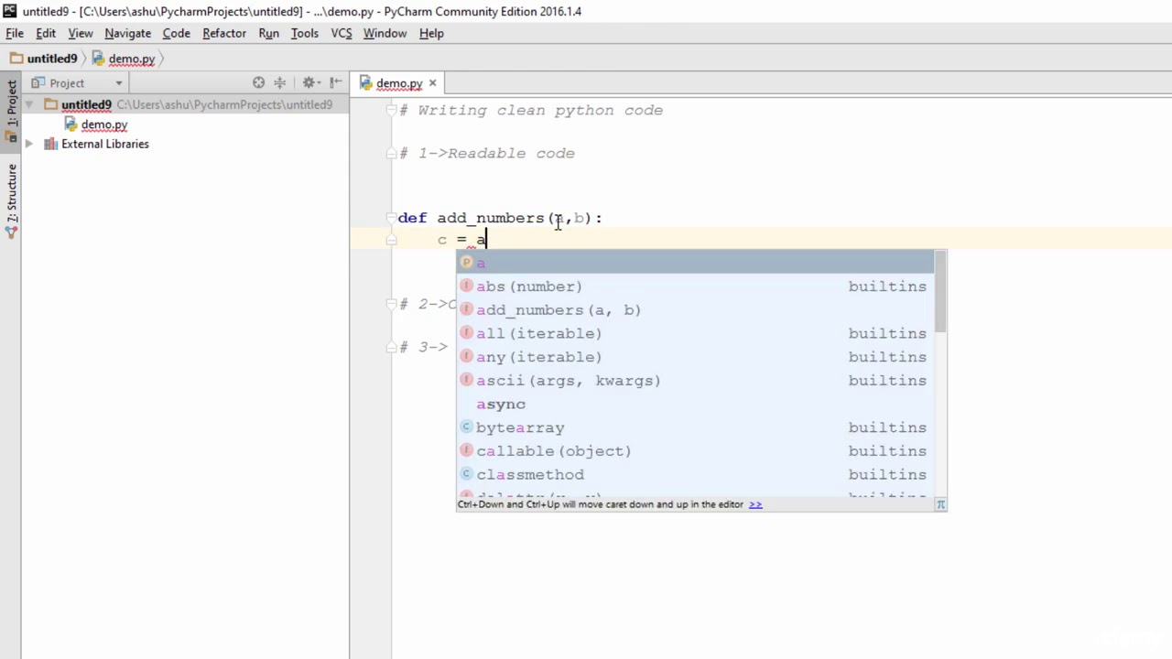Click untitled9 in the navigation breadcrumb

52,59
